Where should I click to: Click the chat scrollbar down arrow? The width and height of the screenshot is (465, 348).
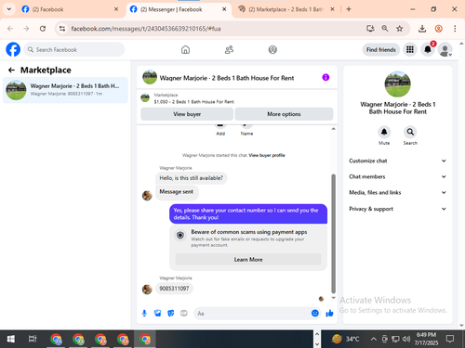point(333,298)
